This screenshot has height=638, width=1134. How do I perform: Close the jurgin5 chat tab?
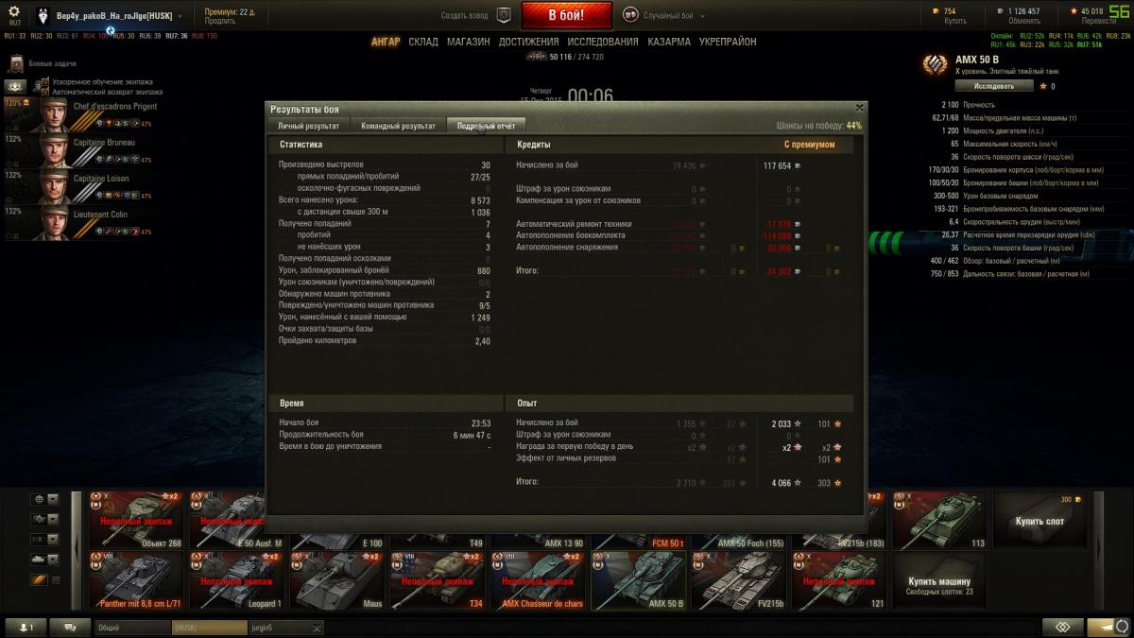coord(317,627)
